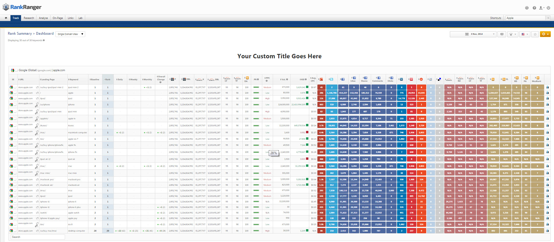
Task: Sort by the Pinterest column icon
Action: [411, 79]
